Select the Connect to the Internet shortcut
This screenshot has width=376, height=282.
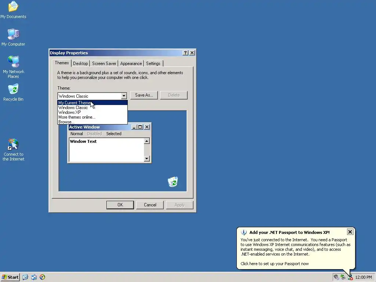(x=14, y=150)
